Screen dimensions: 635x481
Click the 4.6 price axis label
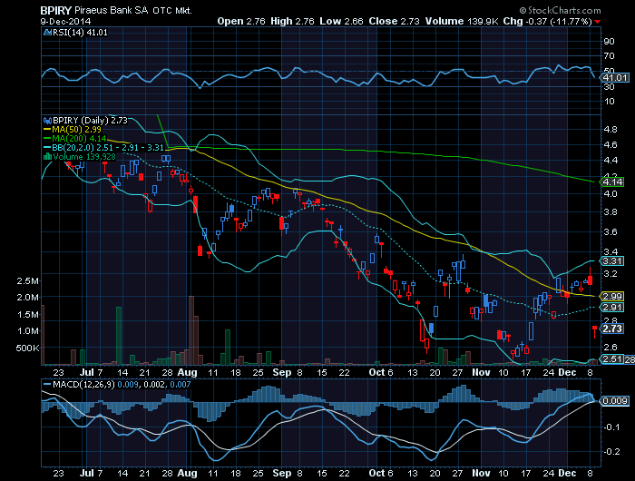[611, 144]
